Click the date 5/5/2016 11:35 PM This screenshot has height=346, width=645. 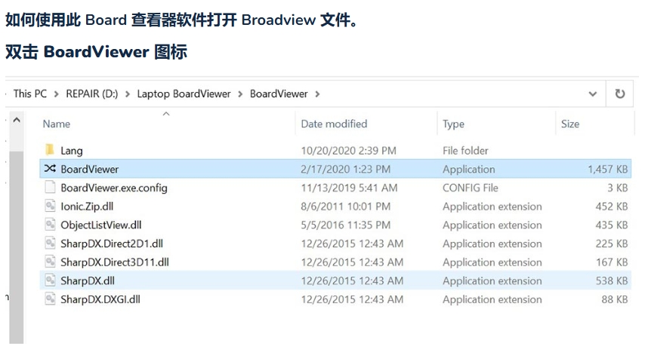[346, 225]
